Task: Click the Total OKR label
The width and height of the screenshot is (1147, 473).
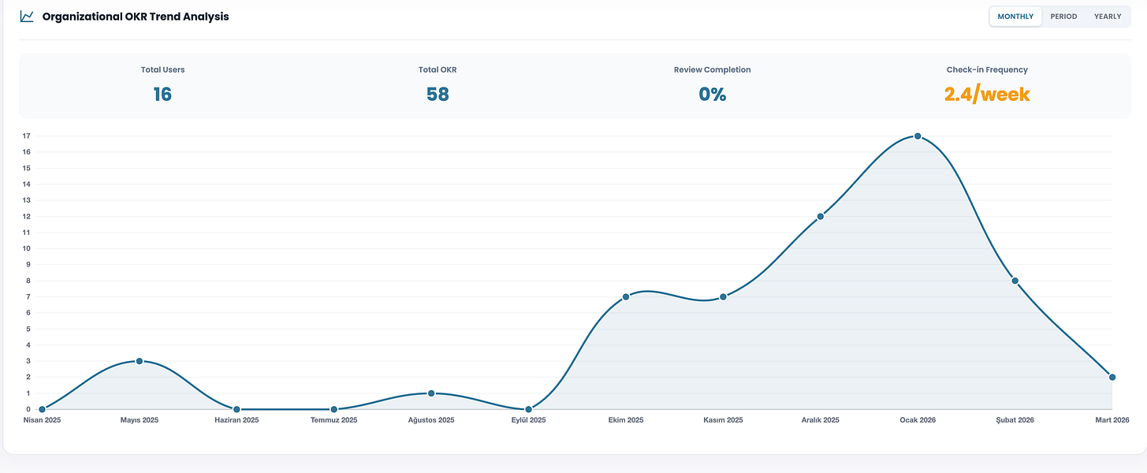Action: coord(438,70)
